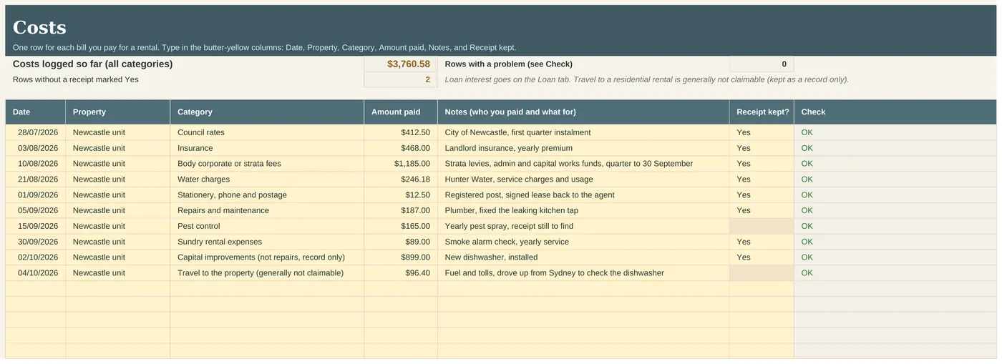Select the date cell 05/09/2026
Image resolution: width=1002 pixels, height=364 pixels.
35,211
